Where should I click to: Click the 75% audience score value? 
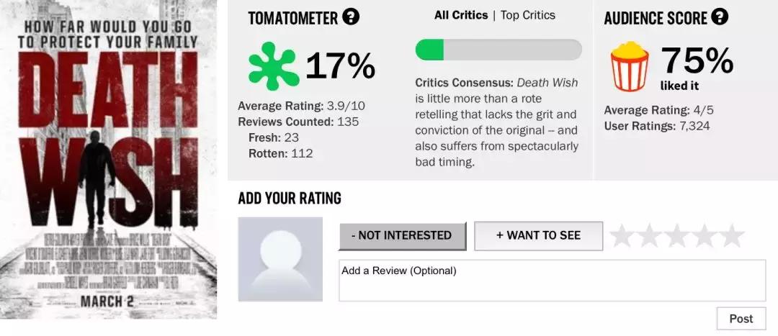pyautogui.click(x=697, y=61)
